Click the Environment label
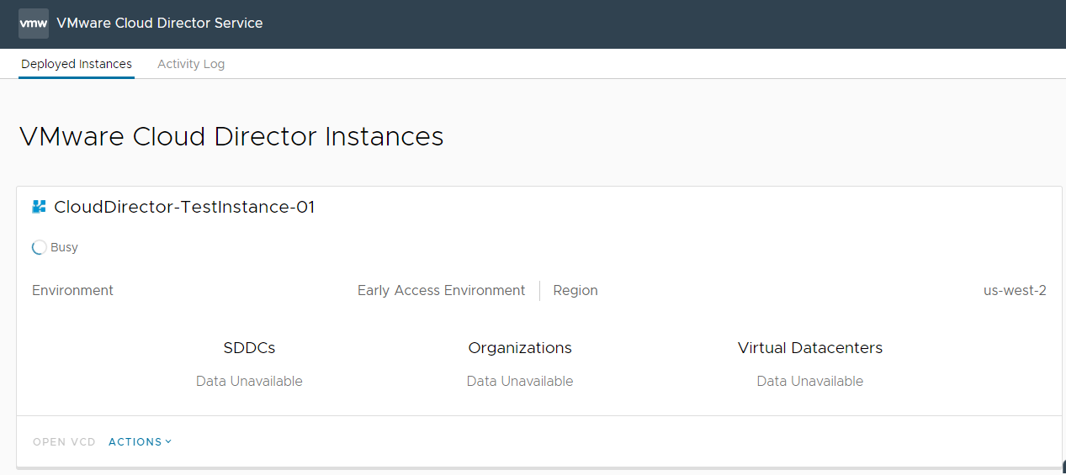1066x475 pixels. [x=72, y=290]
